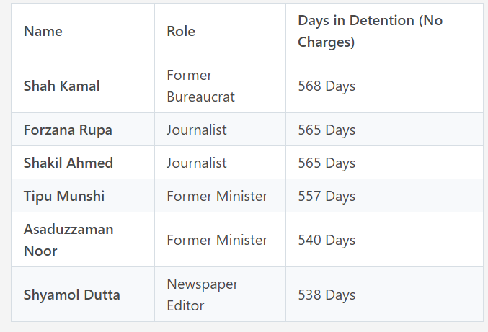Select the Shakil Ahmed name cell
This screenshot has width=488, height=332.
pos(68,163)
